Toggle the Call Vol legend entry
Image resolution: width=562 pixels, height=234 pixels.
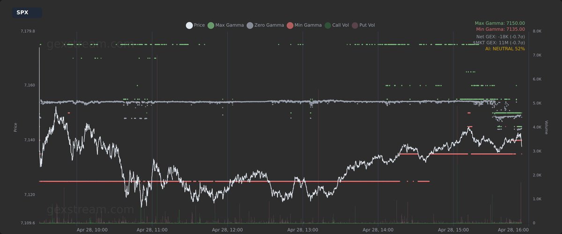337,25
